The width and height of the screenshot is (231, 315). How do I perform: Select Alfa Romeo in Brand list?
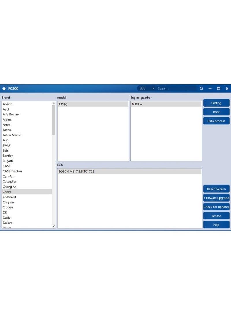tap(11, 115)
